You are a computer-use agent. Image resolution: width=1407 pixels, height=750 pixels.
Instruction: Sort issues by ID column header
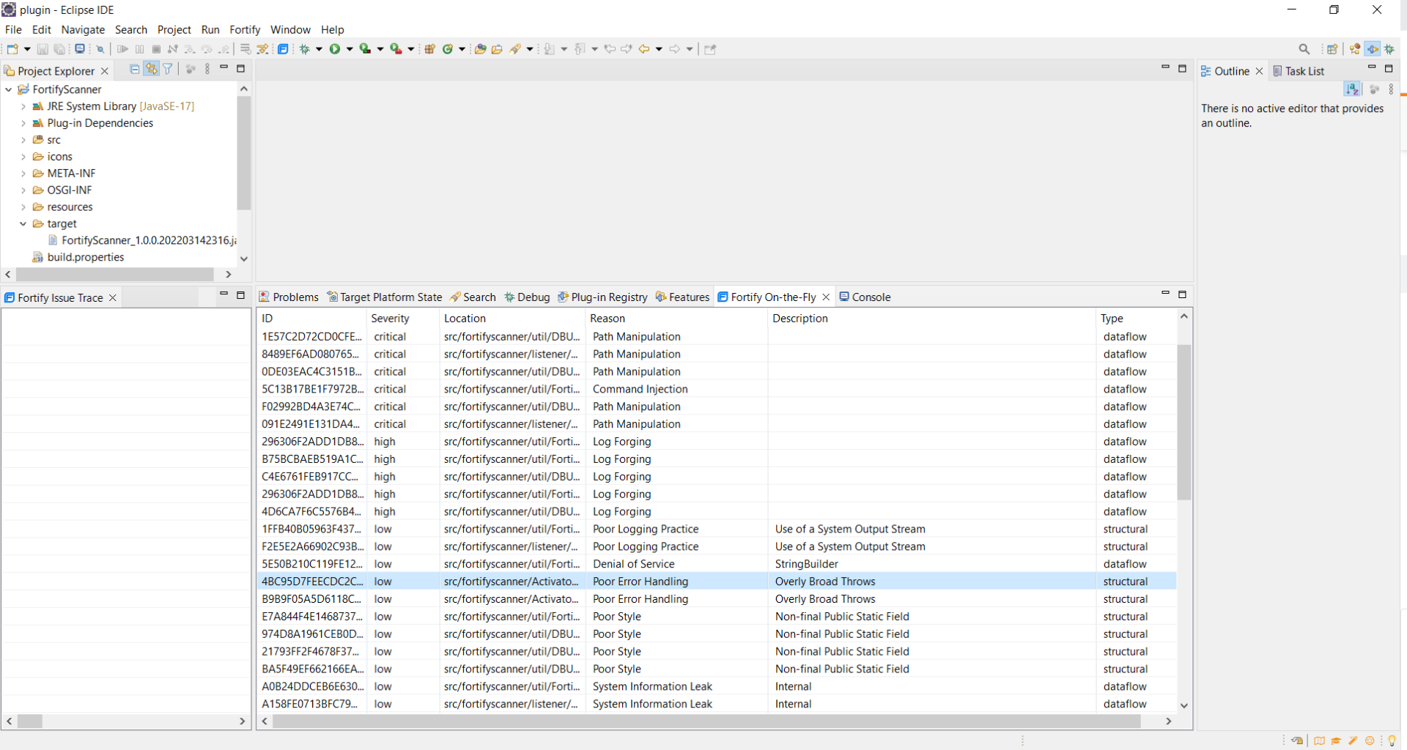[x=311, y=318]
